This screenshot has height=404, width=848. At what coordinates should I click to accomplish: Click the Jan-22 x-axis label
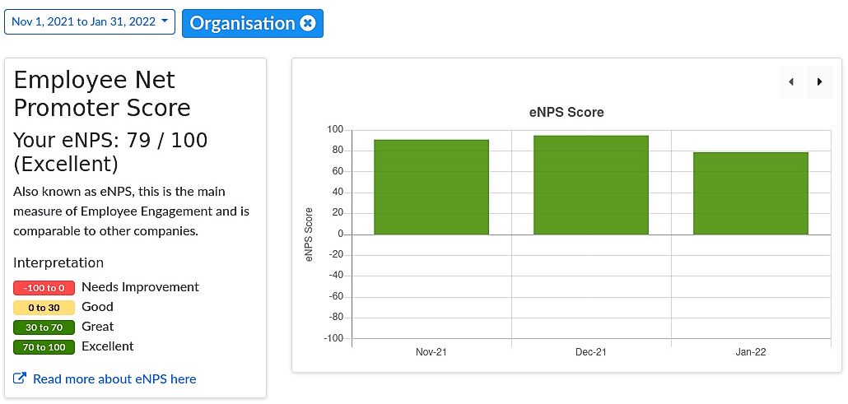(750, 352)
